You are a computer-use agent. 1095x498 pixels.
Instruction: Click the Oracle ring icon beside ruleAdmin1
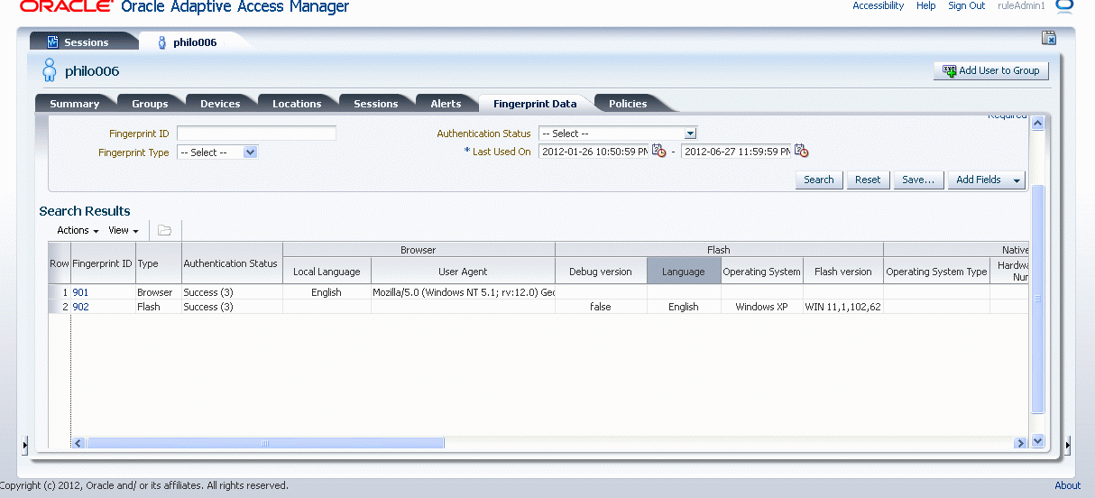(1063, 6)
